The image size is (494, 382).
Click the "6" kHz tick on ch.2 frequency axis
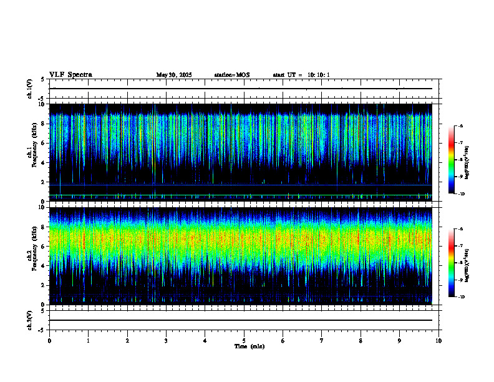(44, 247)
